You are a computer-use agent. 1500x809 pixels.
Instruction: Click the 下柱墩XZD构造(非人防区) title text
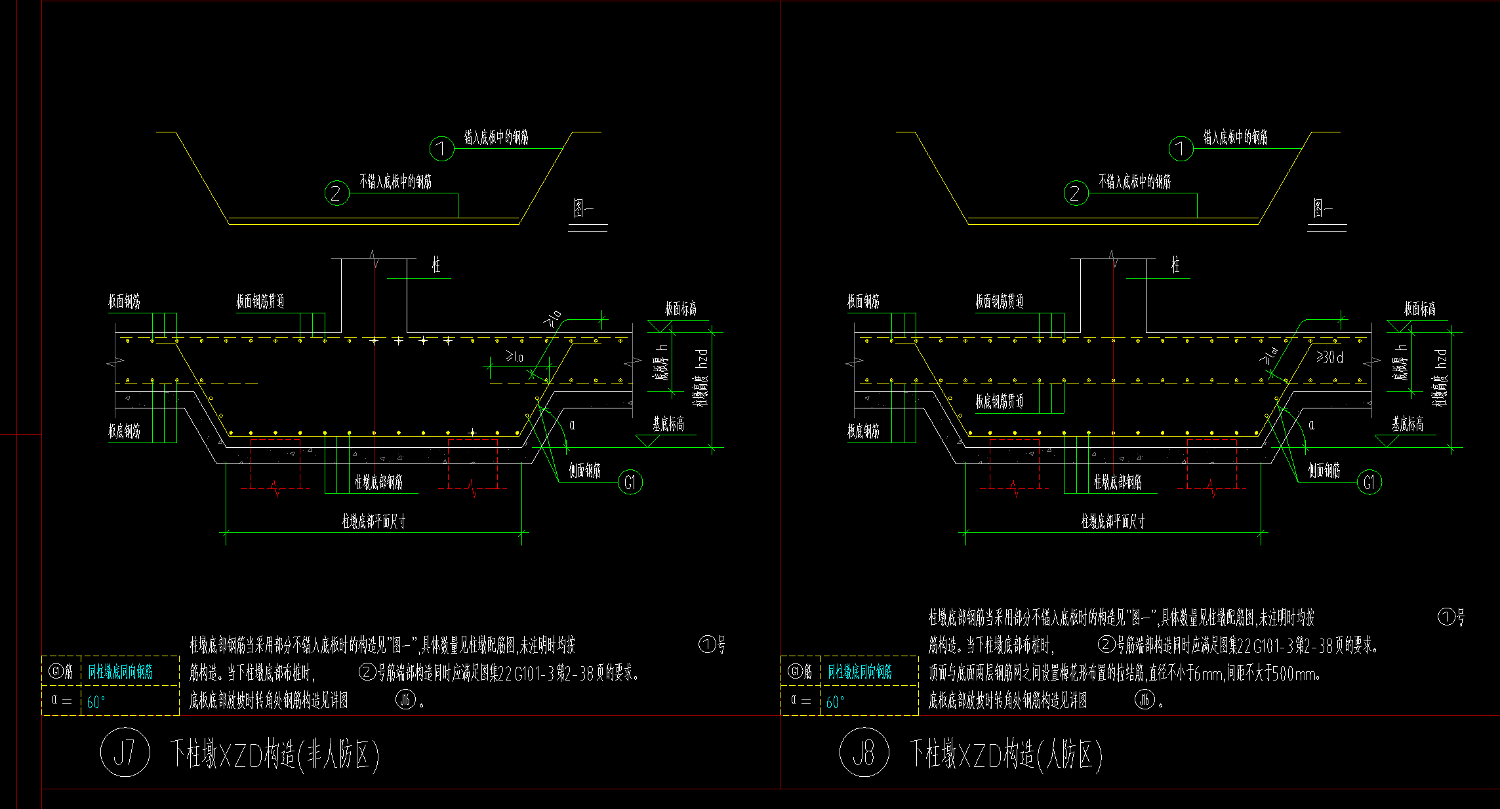click(274, 754)
